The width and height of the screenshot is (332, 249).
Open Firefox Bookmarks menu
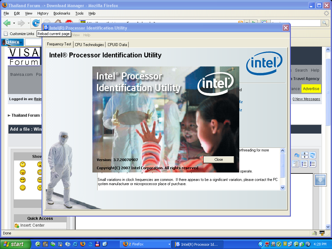(x=62, y=13)
